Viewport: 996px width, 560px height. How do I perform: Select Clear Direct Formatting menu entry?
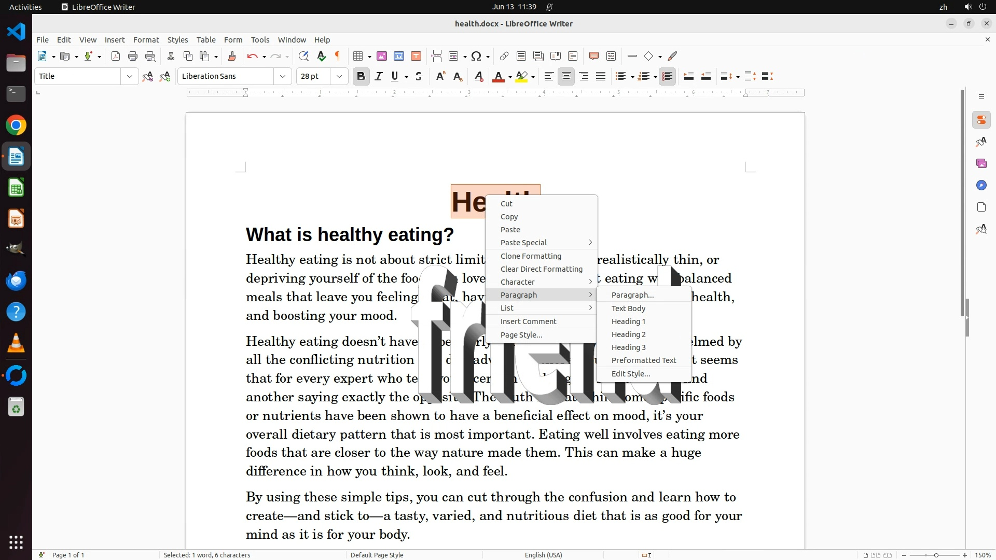(x=541, y=269)
